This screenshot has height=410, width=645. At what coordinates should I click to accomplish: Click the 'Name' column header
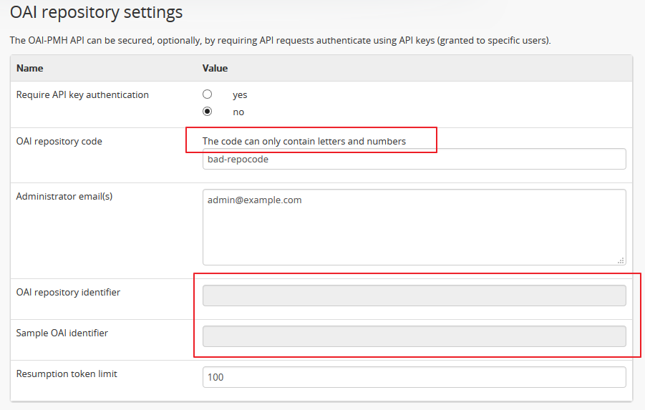coord(29,69)
